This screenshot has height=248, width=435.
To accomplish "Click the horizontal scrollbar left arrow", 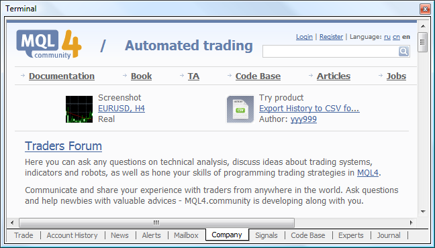I will pos(12,223).
